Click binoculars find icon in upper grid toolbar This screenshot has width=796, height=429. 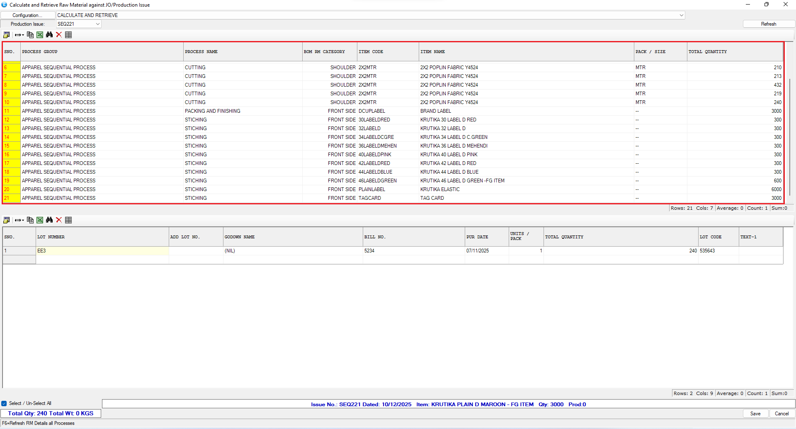coord(49,35)
